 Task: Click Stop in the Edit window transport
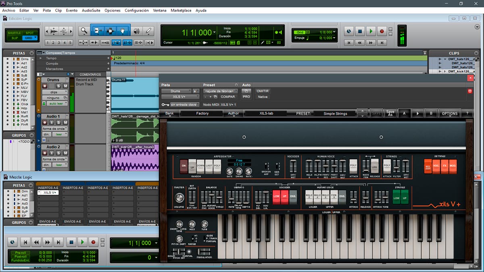(x=360, y=31)
